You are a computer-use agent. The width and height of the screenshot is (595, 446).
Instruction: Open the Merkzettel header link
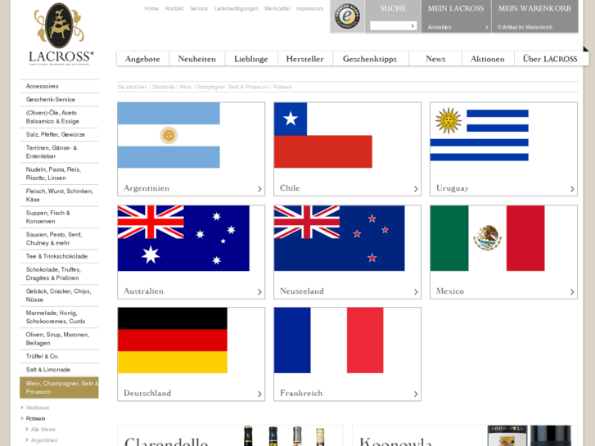[277, 8]
